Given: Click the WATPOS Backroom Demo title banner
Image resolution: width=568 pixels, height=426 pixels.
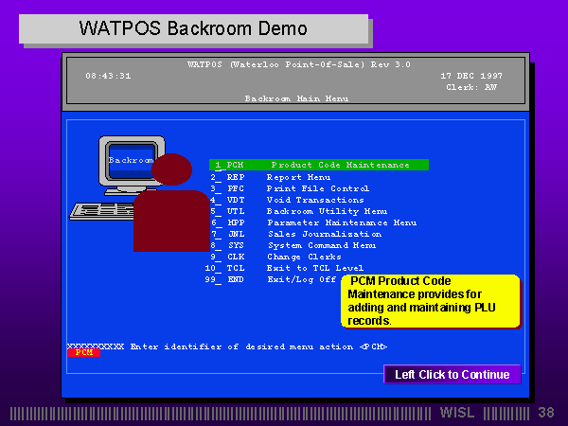Looking at the screenshot, I should pyautogui.click(x=193, y=27).
